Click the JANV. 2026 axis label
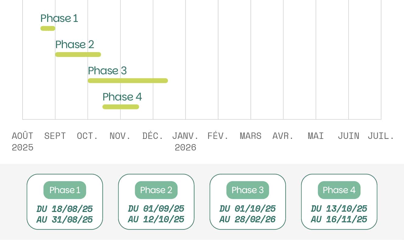The width and height of the screenshot is (404, 240). click(x=185, y=142)
